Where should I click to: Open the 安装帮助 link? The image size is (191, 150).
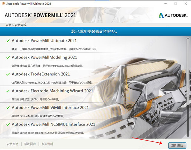pos(12,144)
